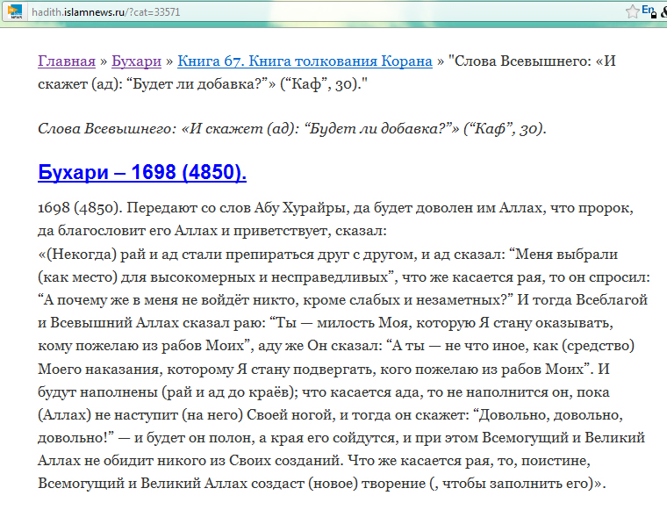Click line starting "А почему же в меня"
The height and width of the screenshot is (517, 667).
point(342,300)
